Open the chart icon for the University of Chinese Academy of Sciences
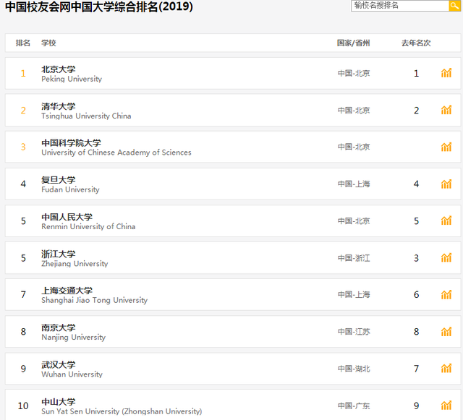463x420 pixels. click(x=446, y=147)
